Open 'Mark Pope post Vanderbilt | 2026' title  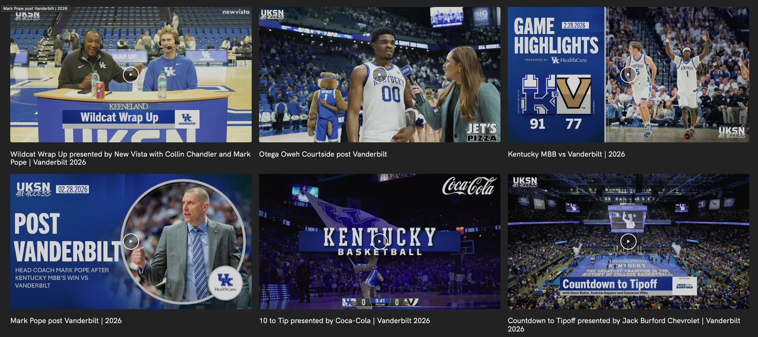[x=66, y=321]
